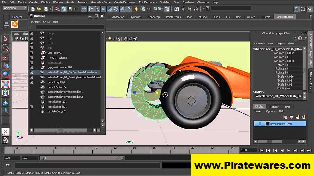Create a new empty display layer
This screenshot has width=314, height=176.
pos(298,117)
